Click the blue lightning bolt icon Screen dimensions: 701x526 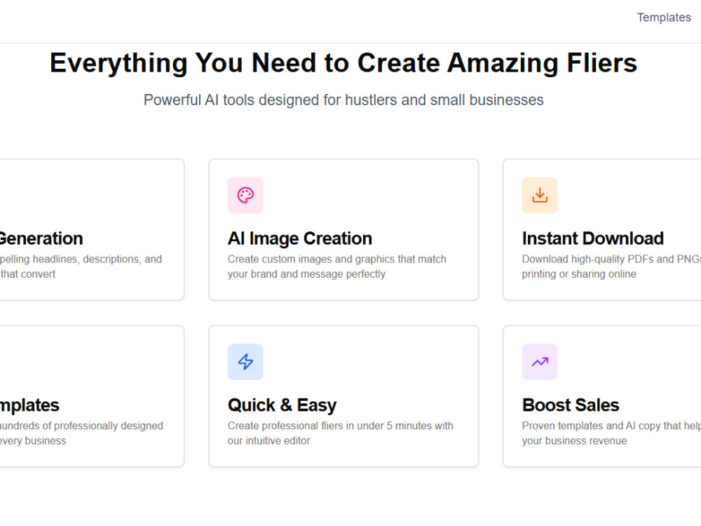coord(245,362)
